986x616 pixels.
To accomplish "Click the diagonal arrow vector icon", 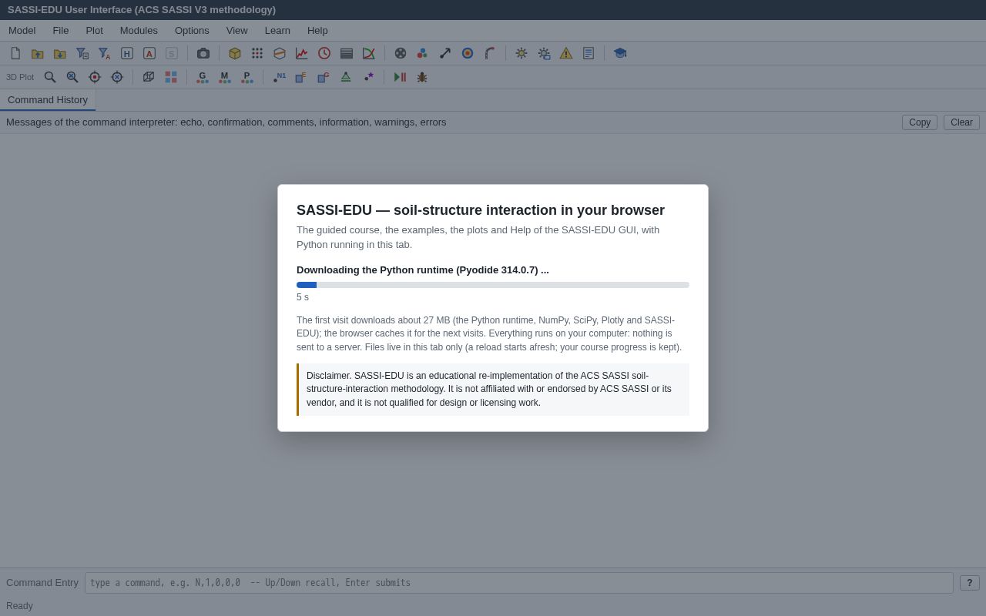I will (445, 53).
